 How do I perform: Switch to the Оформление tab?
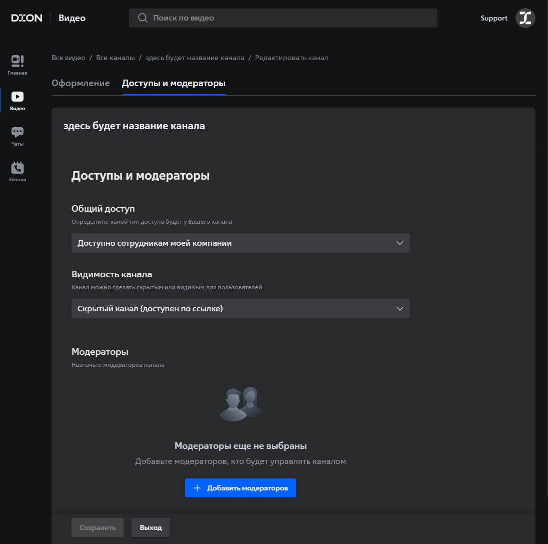click(81, 83)
